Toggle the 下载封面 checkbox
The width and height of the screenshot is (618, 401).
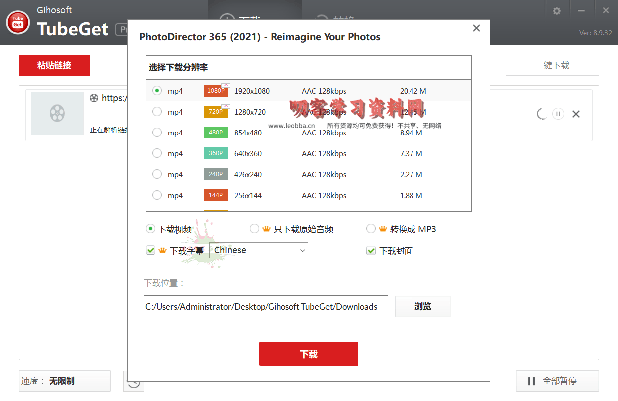pos(371,250)
